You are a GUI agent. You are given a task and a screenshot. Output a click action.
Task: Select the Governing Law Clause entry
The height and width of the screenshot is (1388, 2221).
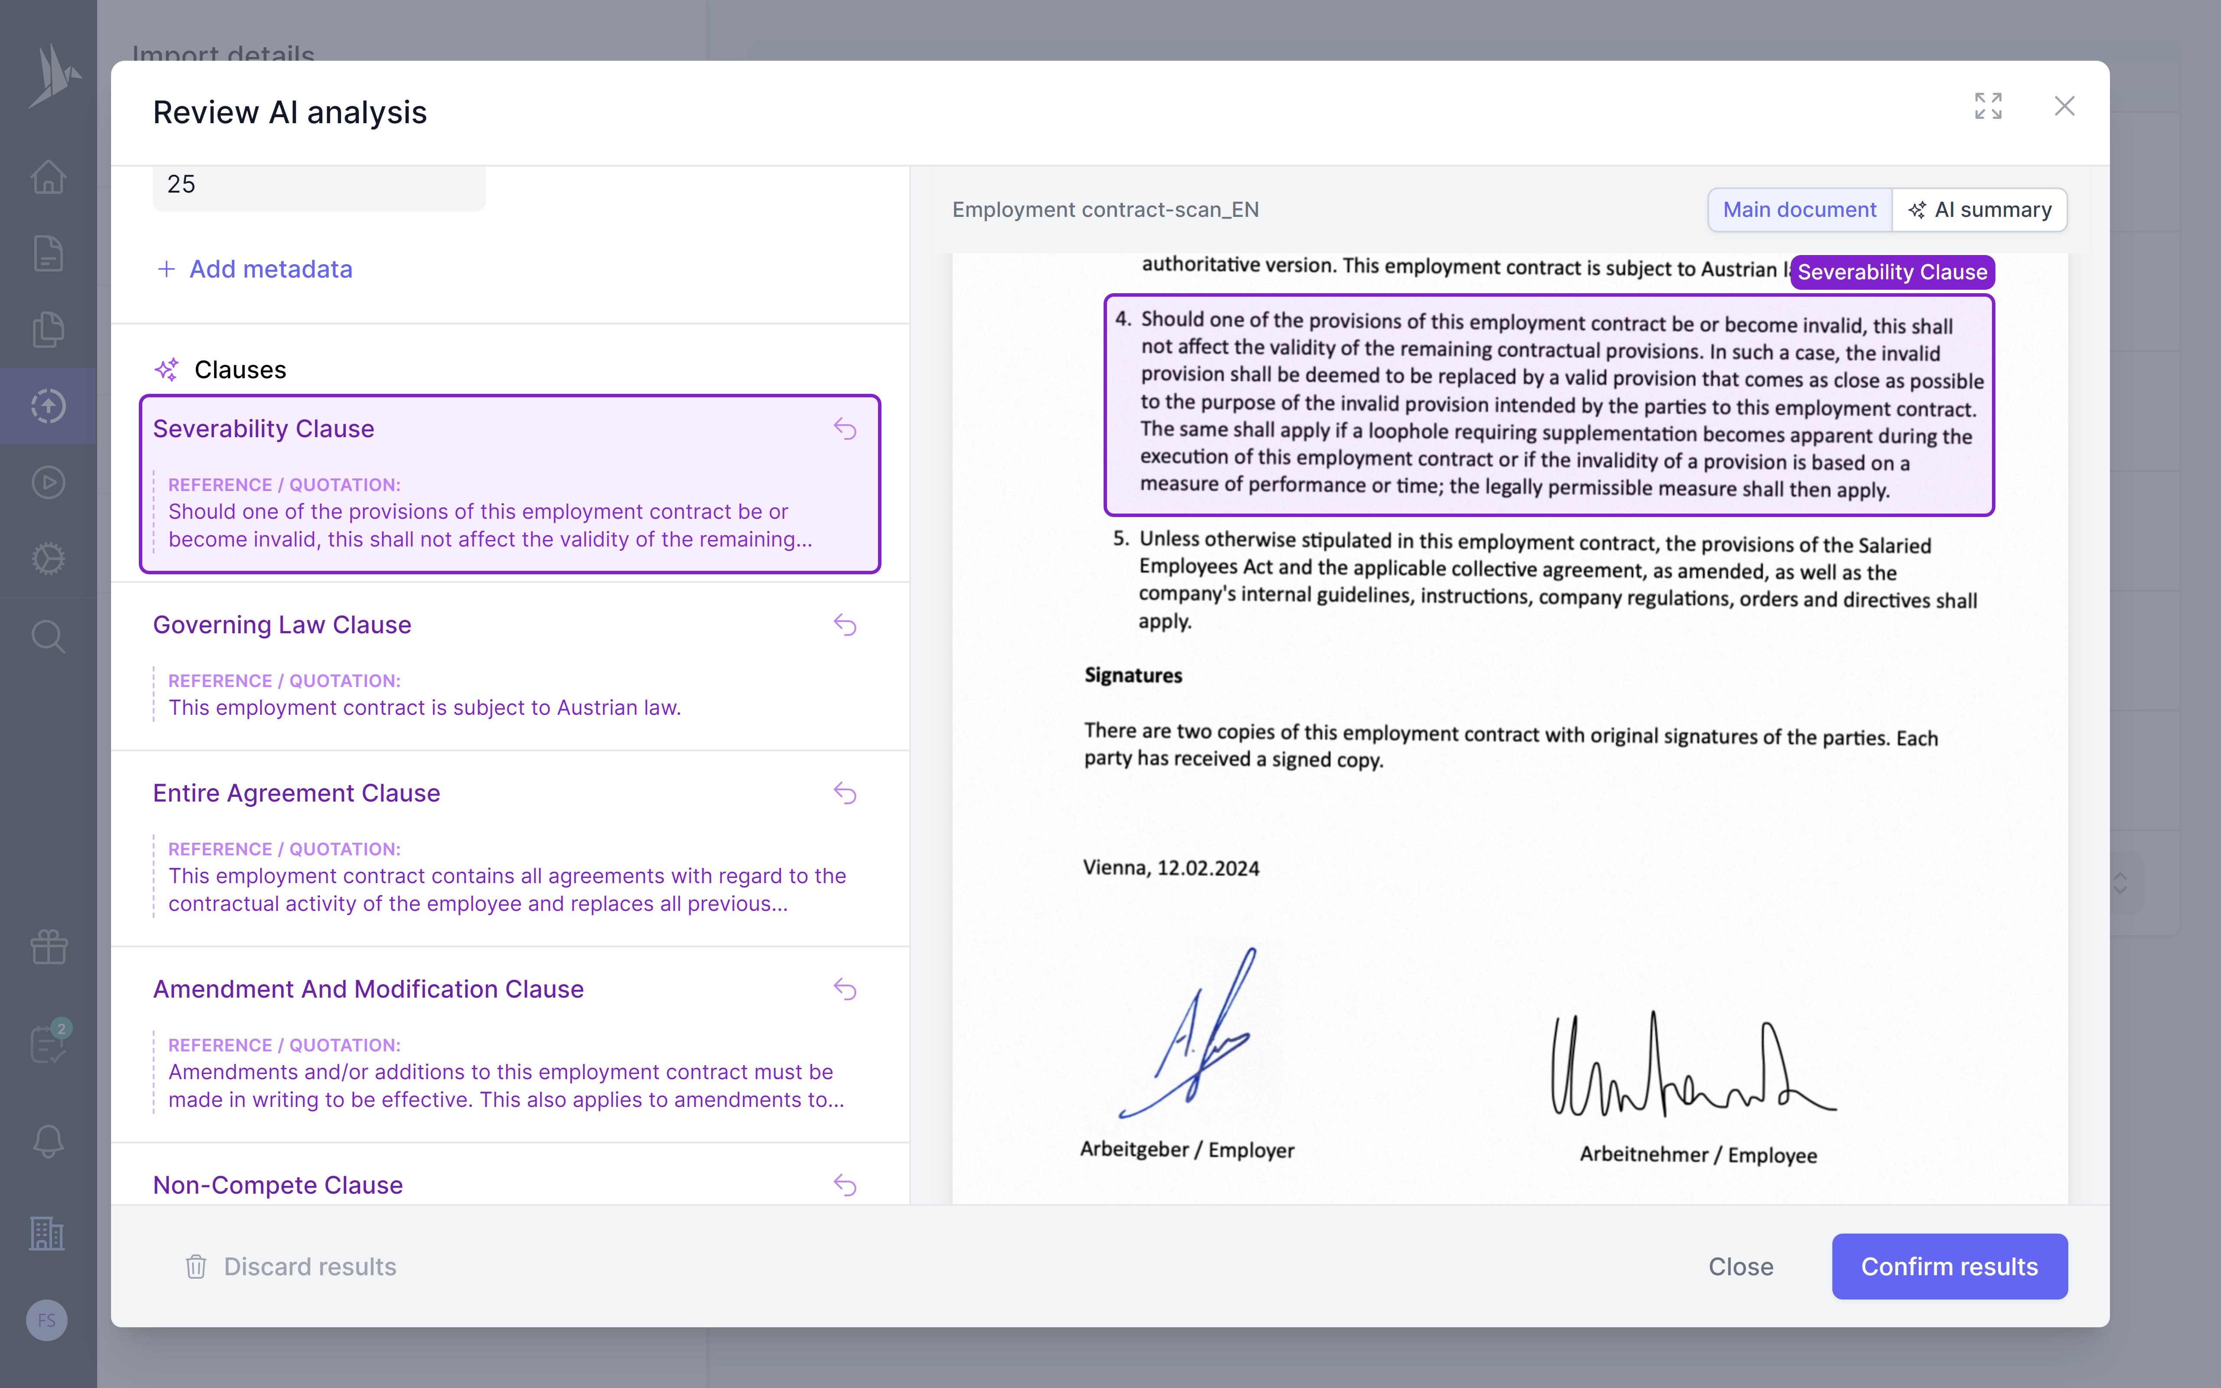tap(282, 625)
